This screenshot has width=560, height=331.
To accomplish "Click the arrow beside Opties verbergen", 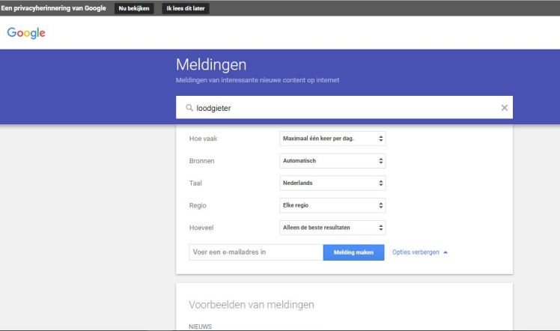I will 445,252.
